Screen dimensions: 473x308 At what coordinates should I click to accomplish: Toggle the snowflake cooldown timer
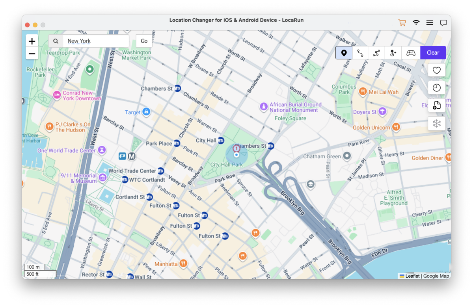tap(436, 123)
